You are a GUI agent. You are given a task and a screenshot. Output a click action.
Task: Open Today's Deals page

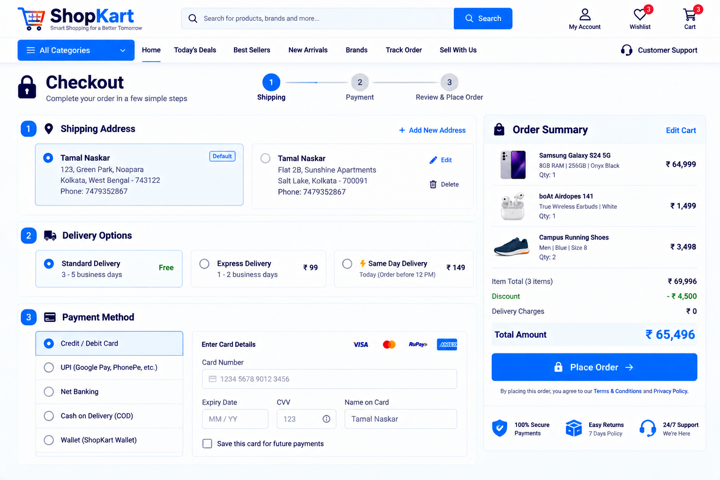[195, 50]
